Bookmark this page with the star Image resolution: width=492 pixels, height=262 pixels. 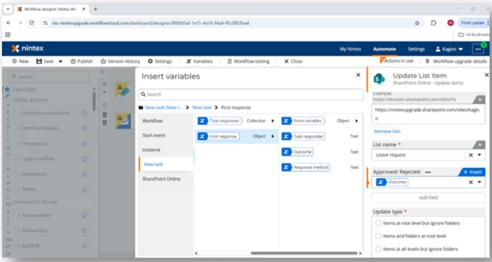(x=417, y=23)
